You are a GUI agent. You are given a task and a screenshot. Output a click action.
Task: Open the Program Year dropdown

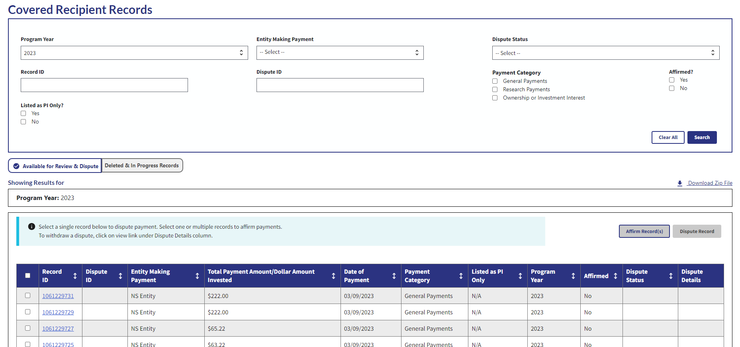click(x=134, y=53)
